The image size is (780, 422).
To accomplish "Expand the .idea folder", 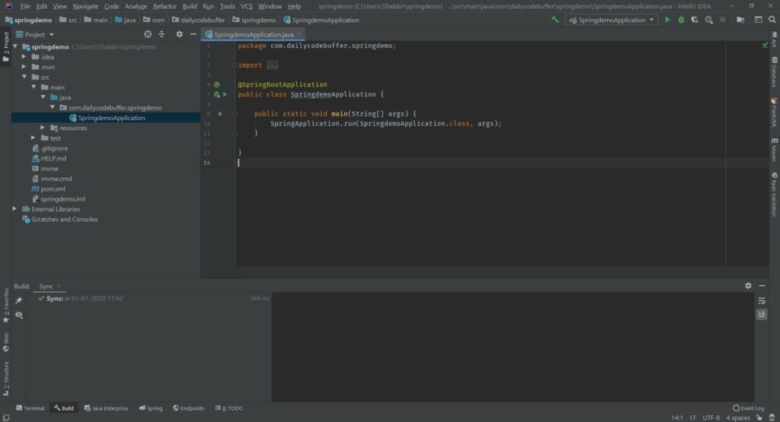I will point(24,56).
